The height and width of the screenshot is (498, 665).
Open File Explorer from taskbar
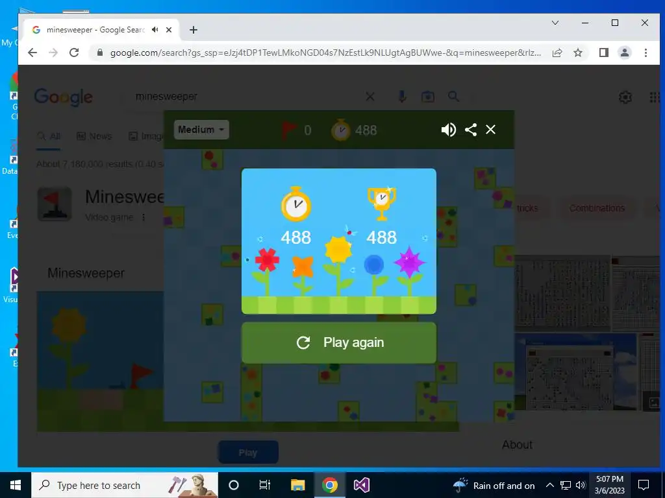pos(297,485)
